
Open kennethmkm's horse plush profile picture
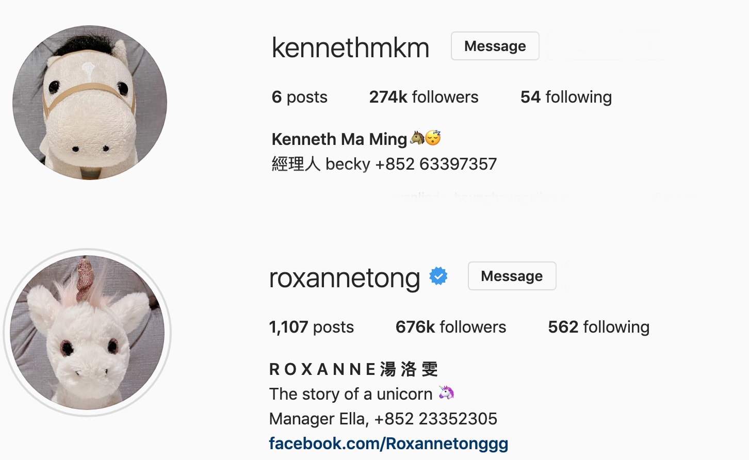pyautogui.click(x=90, y=103)
